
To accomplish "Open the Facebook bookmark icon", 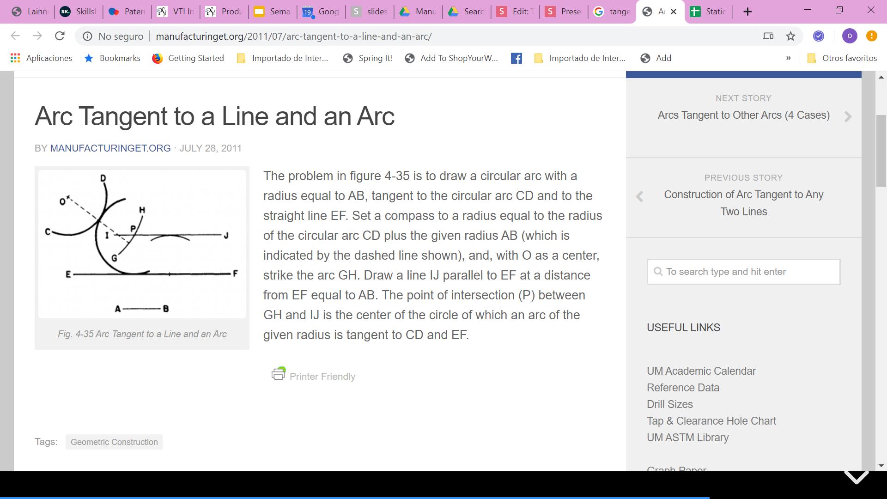I will coord(516,58).
